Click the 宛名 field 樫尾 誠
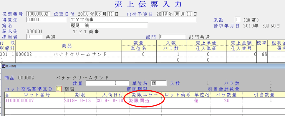Viewport: 285px width, 116px height. coord(109,25)
